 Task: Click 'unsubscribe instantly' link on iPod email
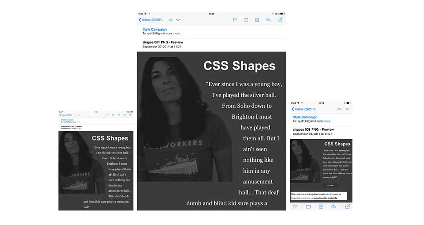click(x=326, y=198)
